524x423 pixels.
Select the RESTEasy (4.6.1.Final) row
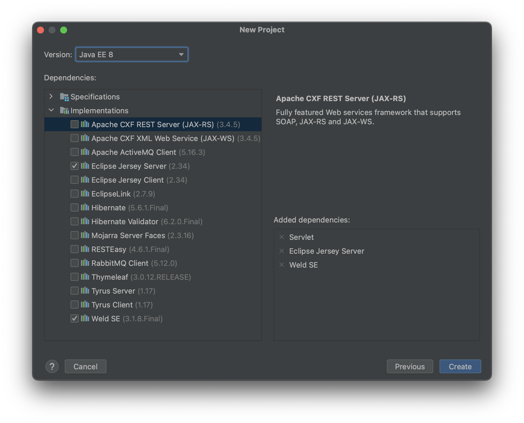point(153,249)
